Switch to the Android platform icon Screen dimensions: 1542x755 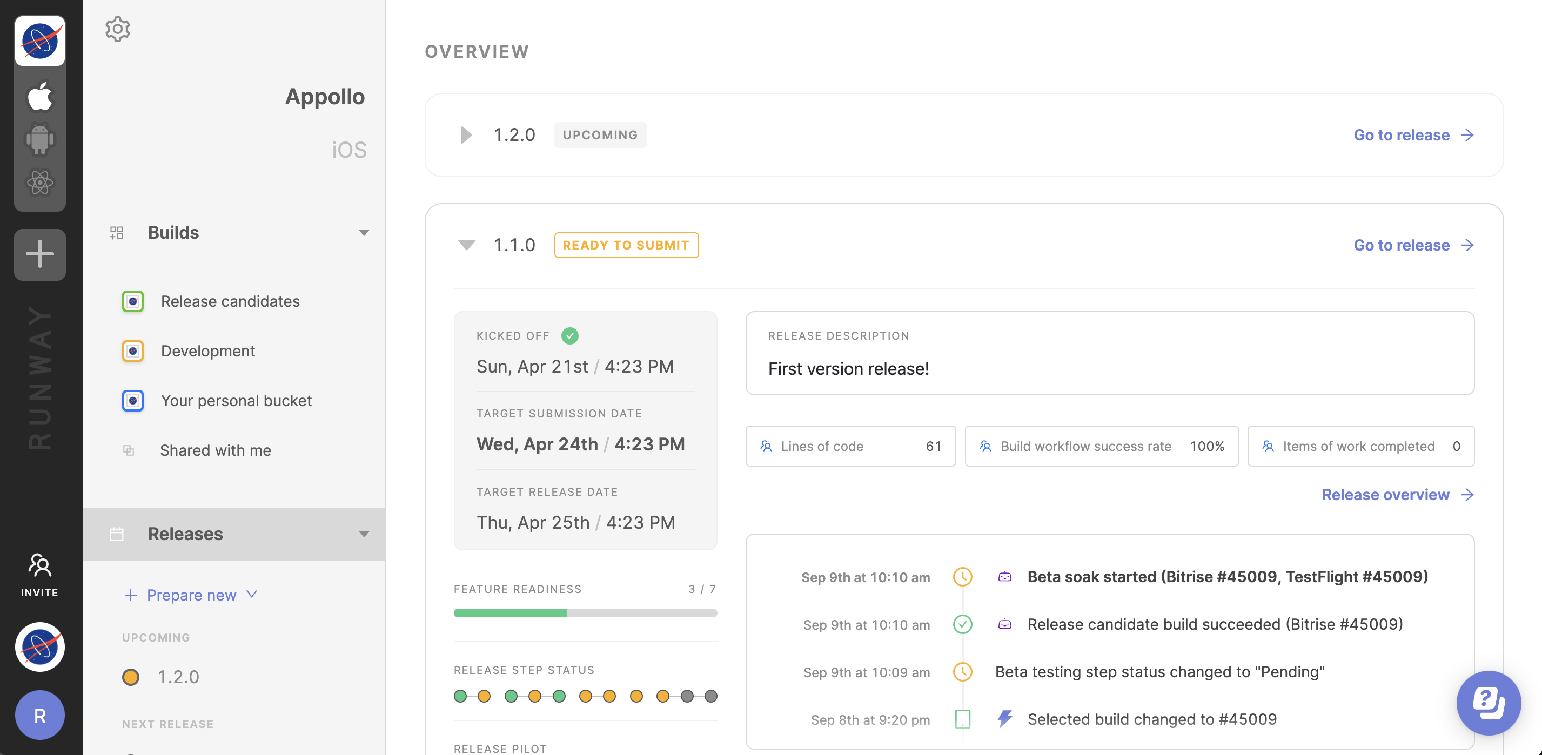(x=39, y=139)
